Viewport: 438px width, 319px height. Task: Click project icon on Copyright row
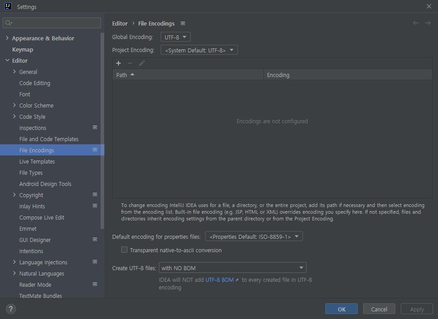[95, 194]
